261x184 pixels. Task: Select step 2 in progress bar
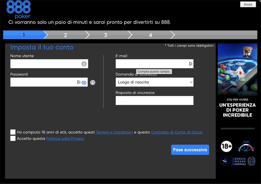[66, 35]
